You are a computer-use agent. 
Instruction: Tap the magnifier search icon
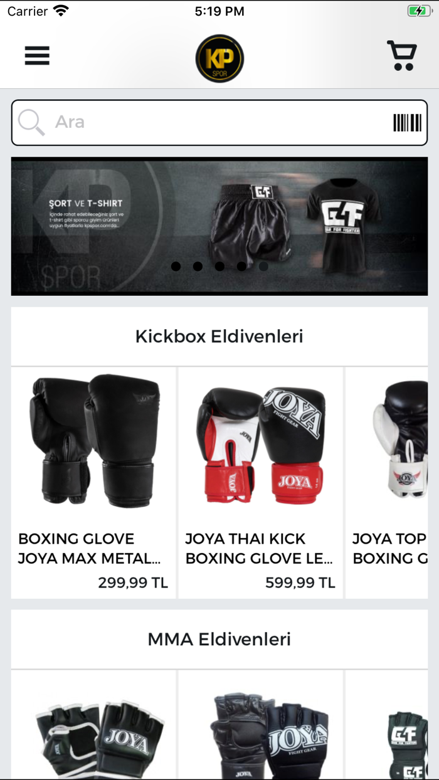point(31,122)
